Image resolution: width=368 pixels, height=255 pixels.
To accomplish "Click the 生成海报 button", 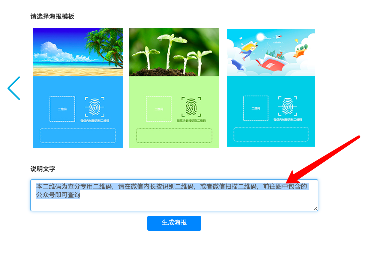I will [x=174, y=223].
